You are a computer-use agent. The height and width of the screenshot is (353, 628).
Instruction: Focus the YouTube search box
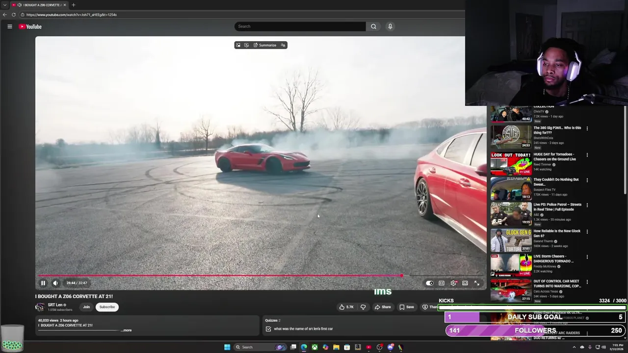[300, 26]
